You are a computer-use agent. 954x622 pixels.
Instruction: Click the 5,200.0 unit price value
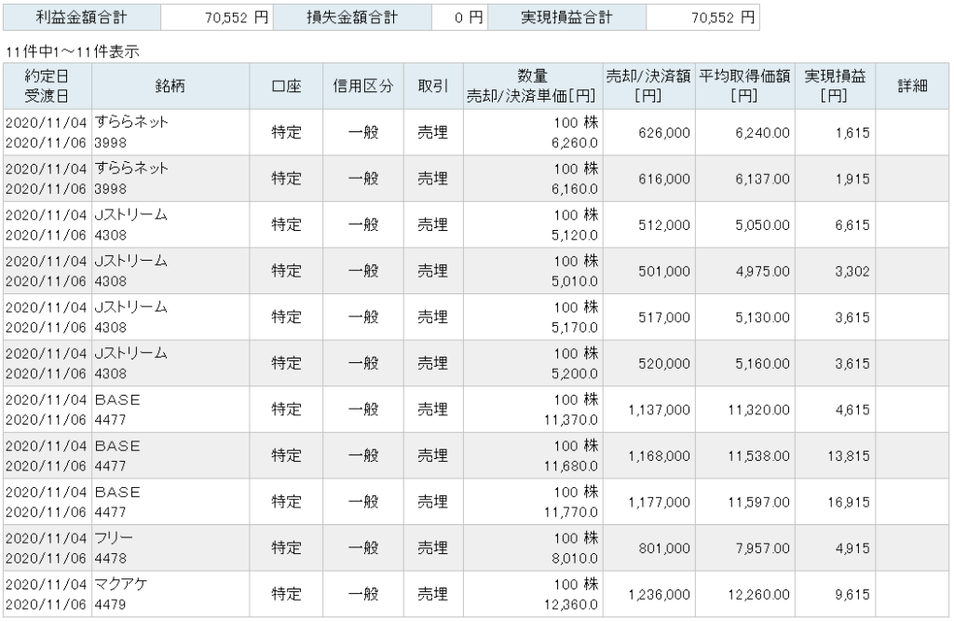click(x=575, y=373)
